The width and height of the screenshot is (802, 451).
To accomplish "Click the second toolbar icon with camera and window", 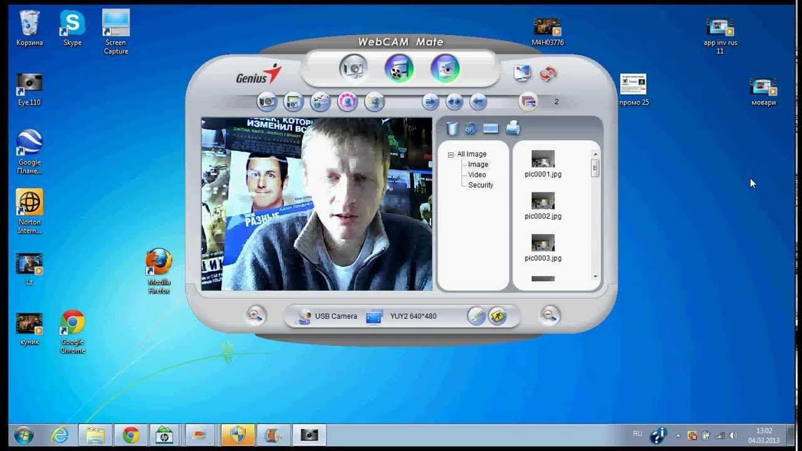I will (x=293, y=101).
